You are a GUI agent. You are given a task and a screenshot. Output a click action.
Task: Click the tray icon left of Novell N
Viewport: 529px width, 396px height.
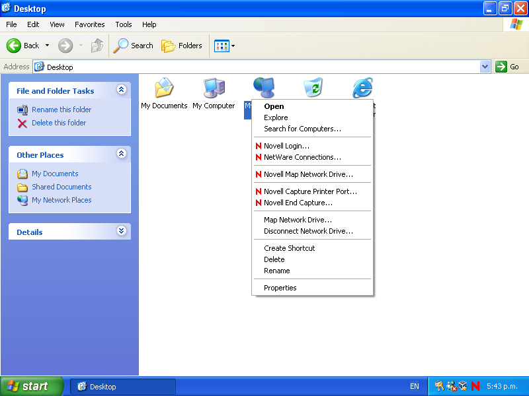pos(463,386)
